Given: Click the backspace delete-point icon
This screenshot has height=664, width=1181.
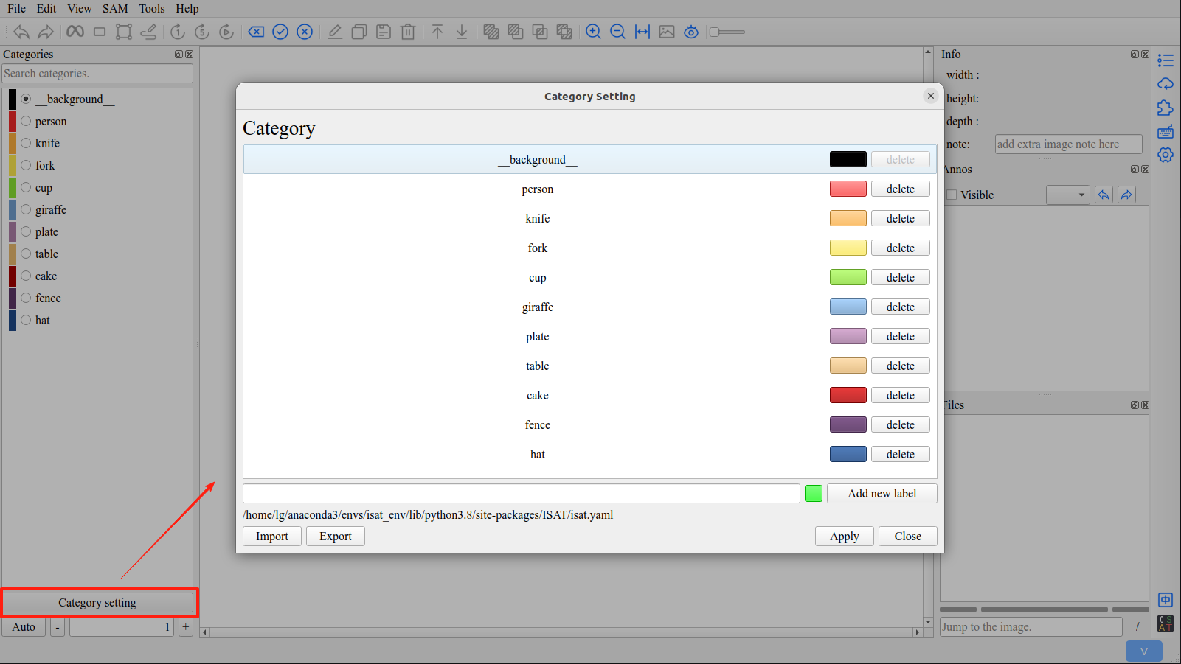Looking at the screenshot, I should point(256,32).
